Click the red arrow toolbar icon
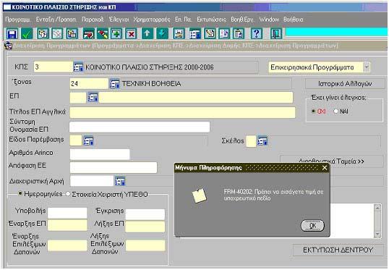 click(88, 33)
